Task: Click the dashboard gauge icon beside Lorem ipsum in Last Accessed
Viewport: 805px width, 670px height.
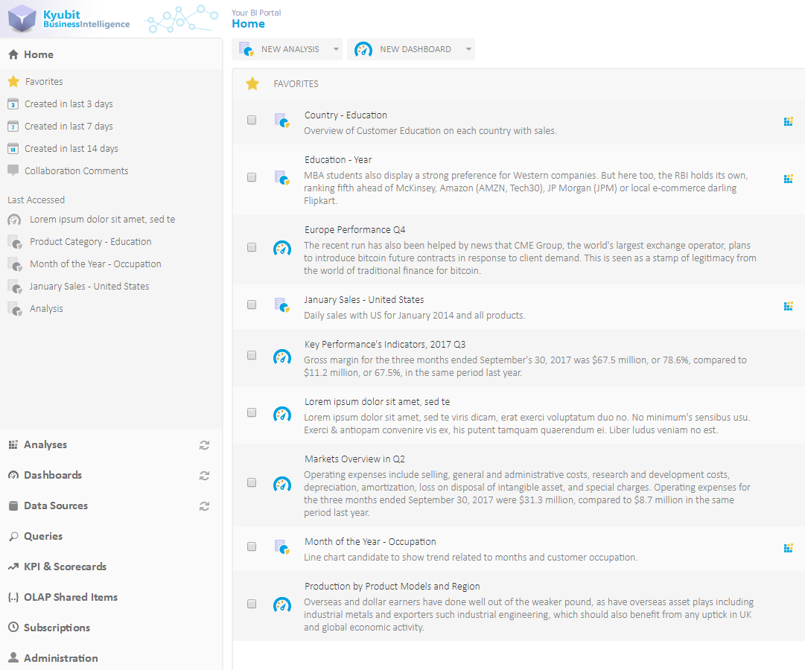Action: (x=14, y=220)
